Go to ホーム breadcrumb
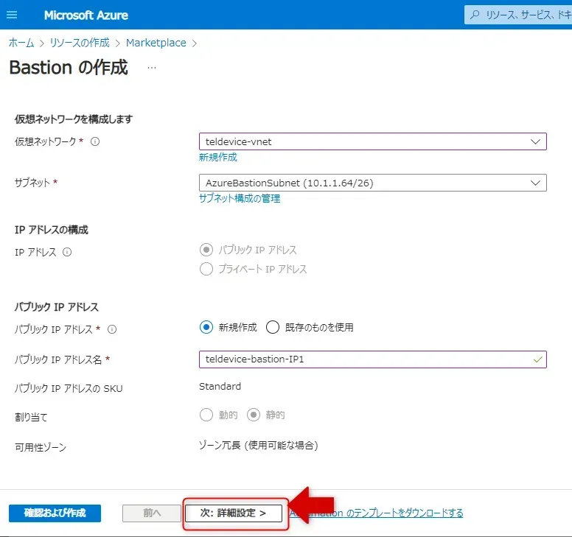 coord(21,43)
